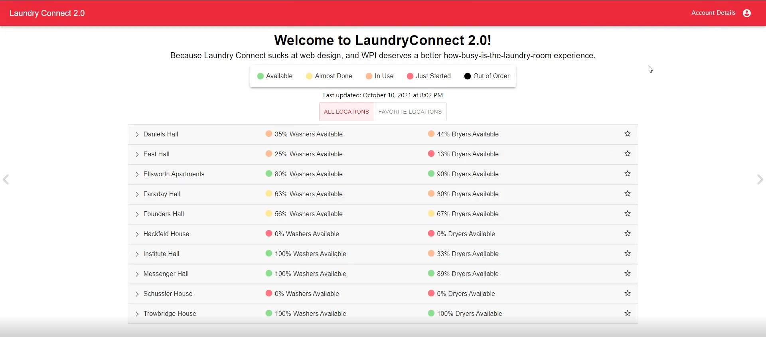Switch to the All Locations tab
This screenshot has width=766, height=337.
coord(346,112)
